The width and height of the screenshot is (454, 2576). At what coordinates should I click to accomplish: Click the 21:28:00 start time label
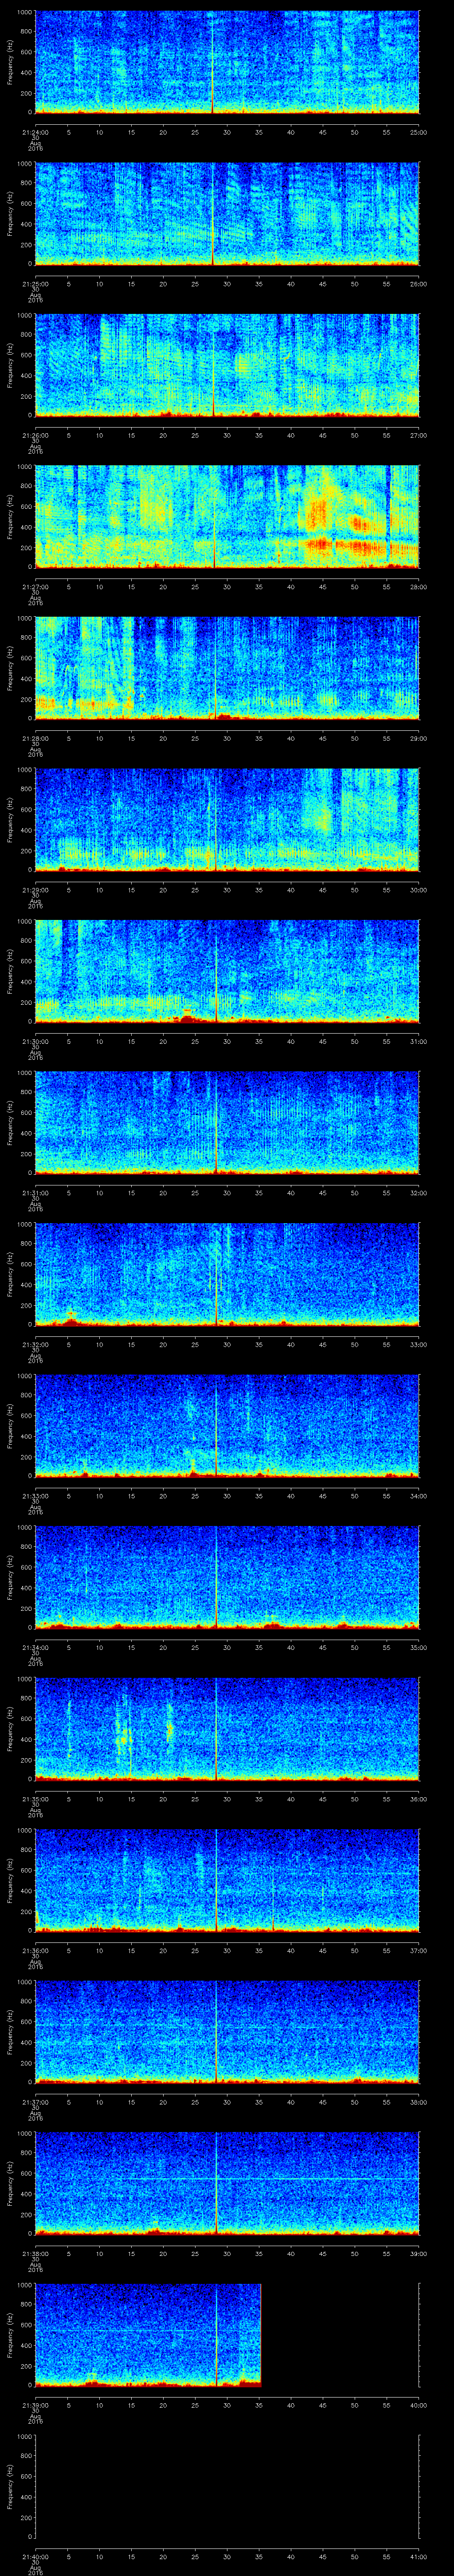pyautogui.click(x=35, y=738)
